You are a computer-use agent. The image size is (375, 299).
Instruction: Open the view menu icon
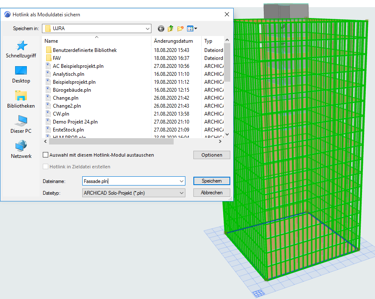point(192,28)
